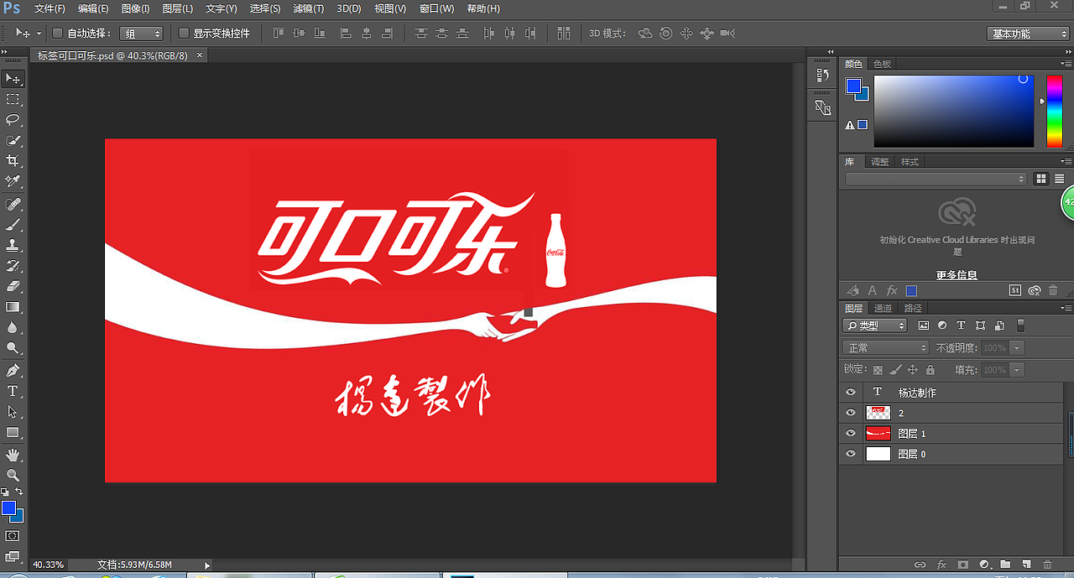Open the 图像(I) menu

[135, 8]
